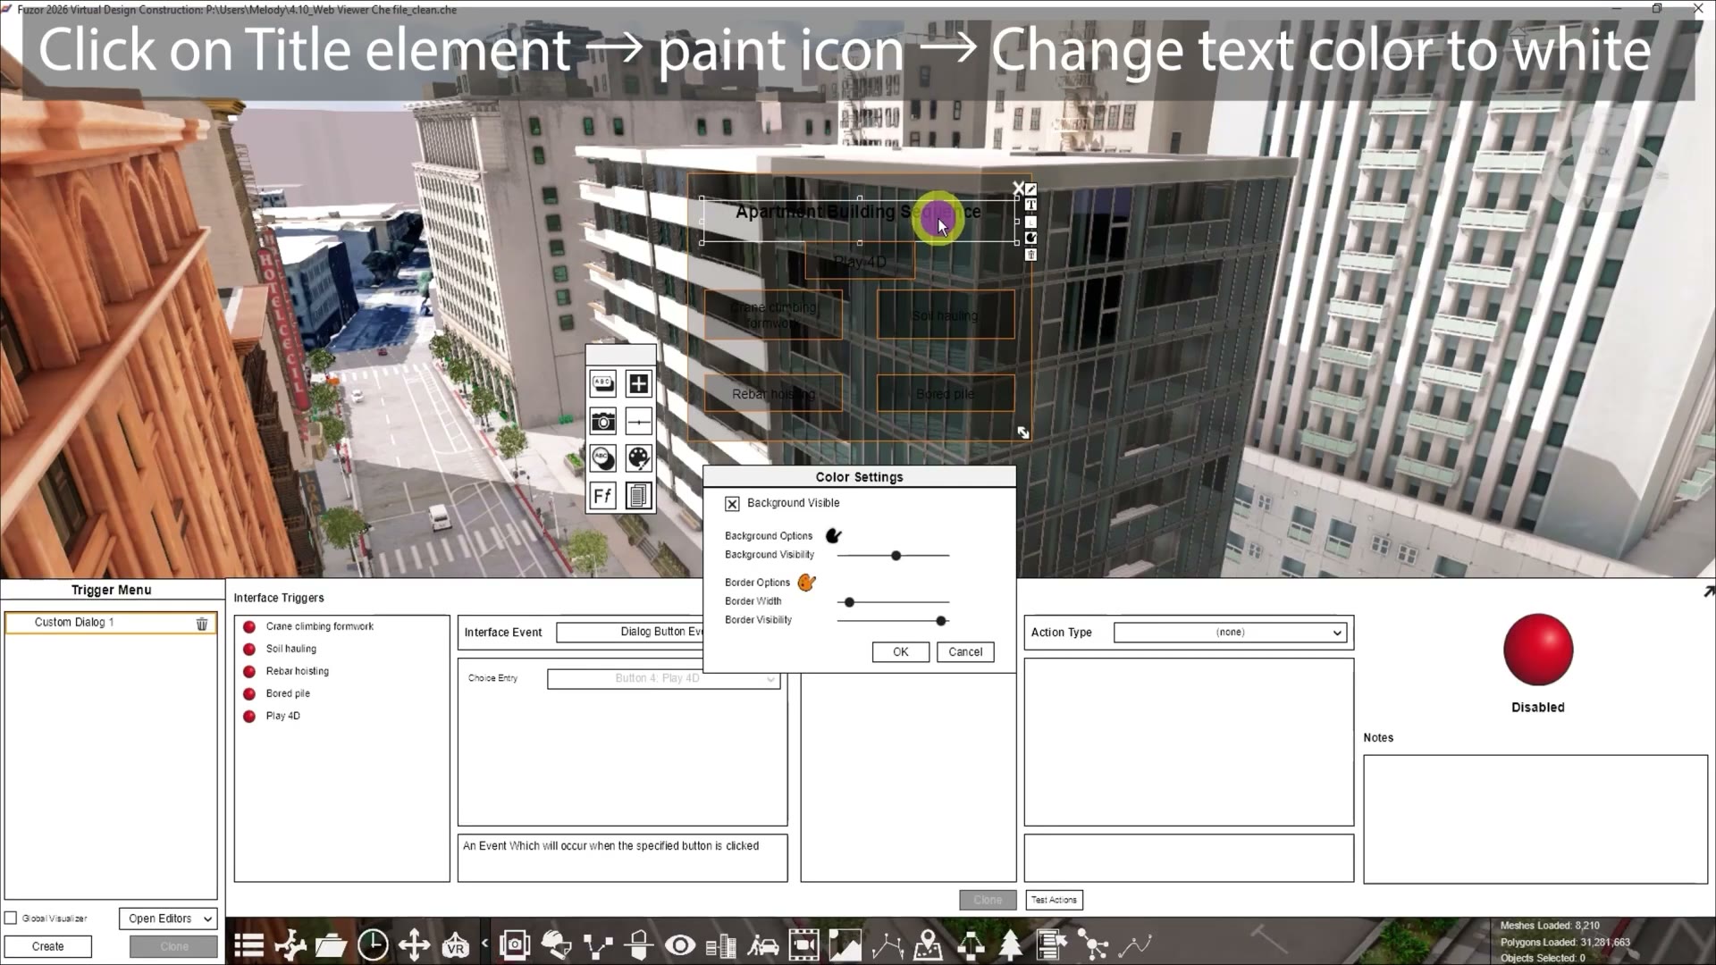Launch the VR headset mode

tap(455, 944)
